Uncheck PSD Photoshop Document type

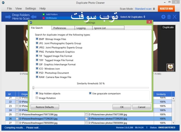tap(37, 73)
